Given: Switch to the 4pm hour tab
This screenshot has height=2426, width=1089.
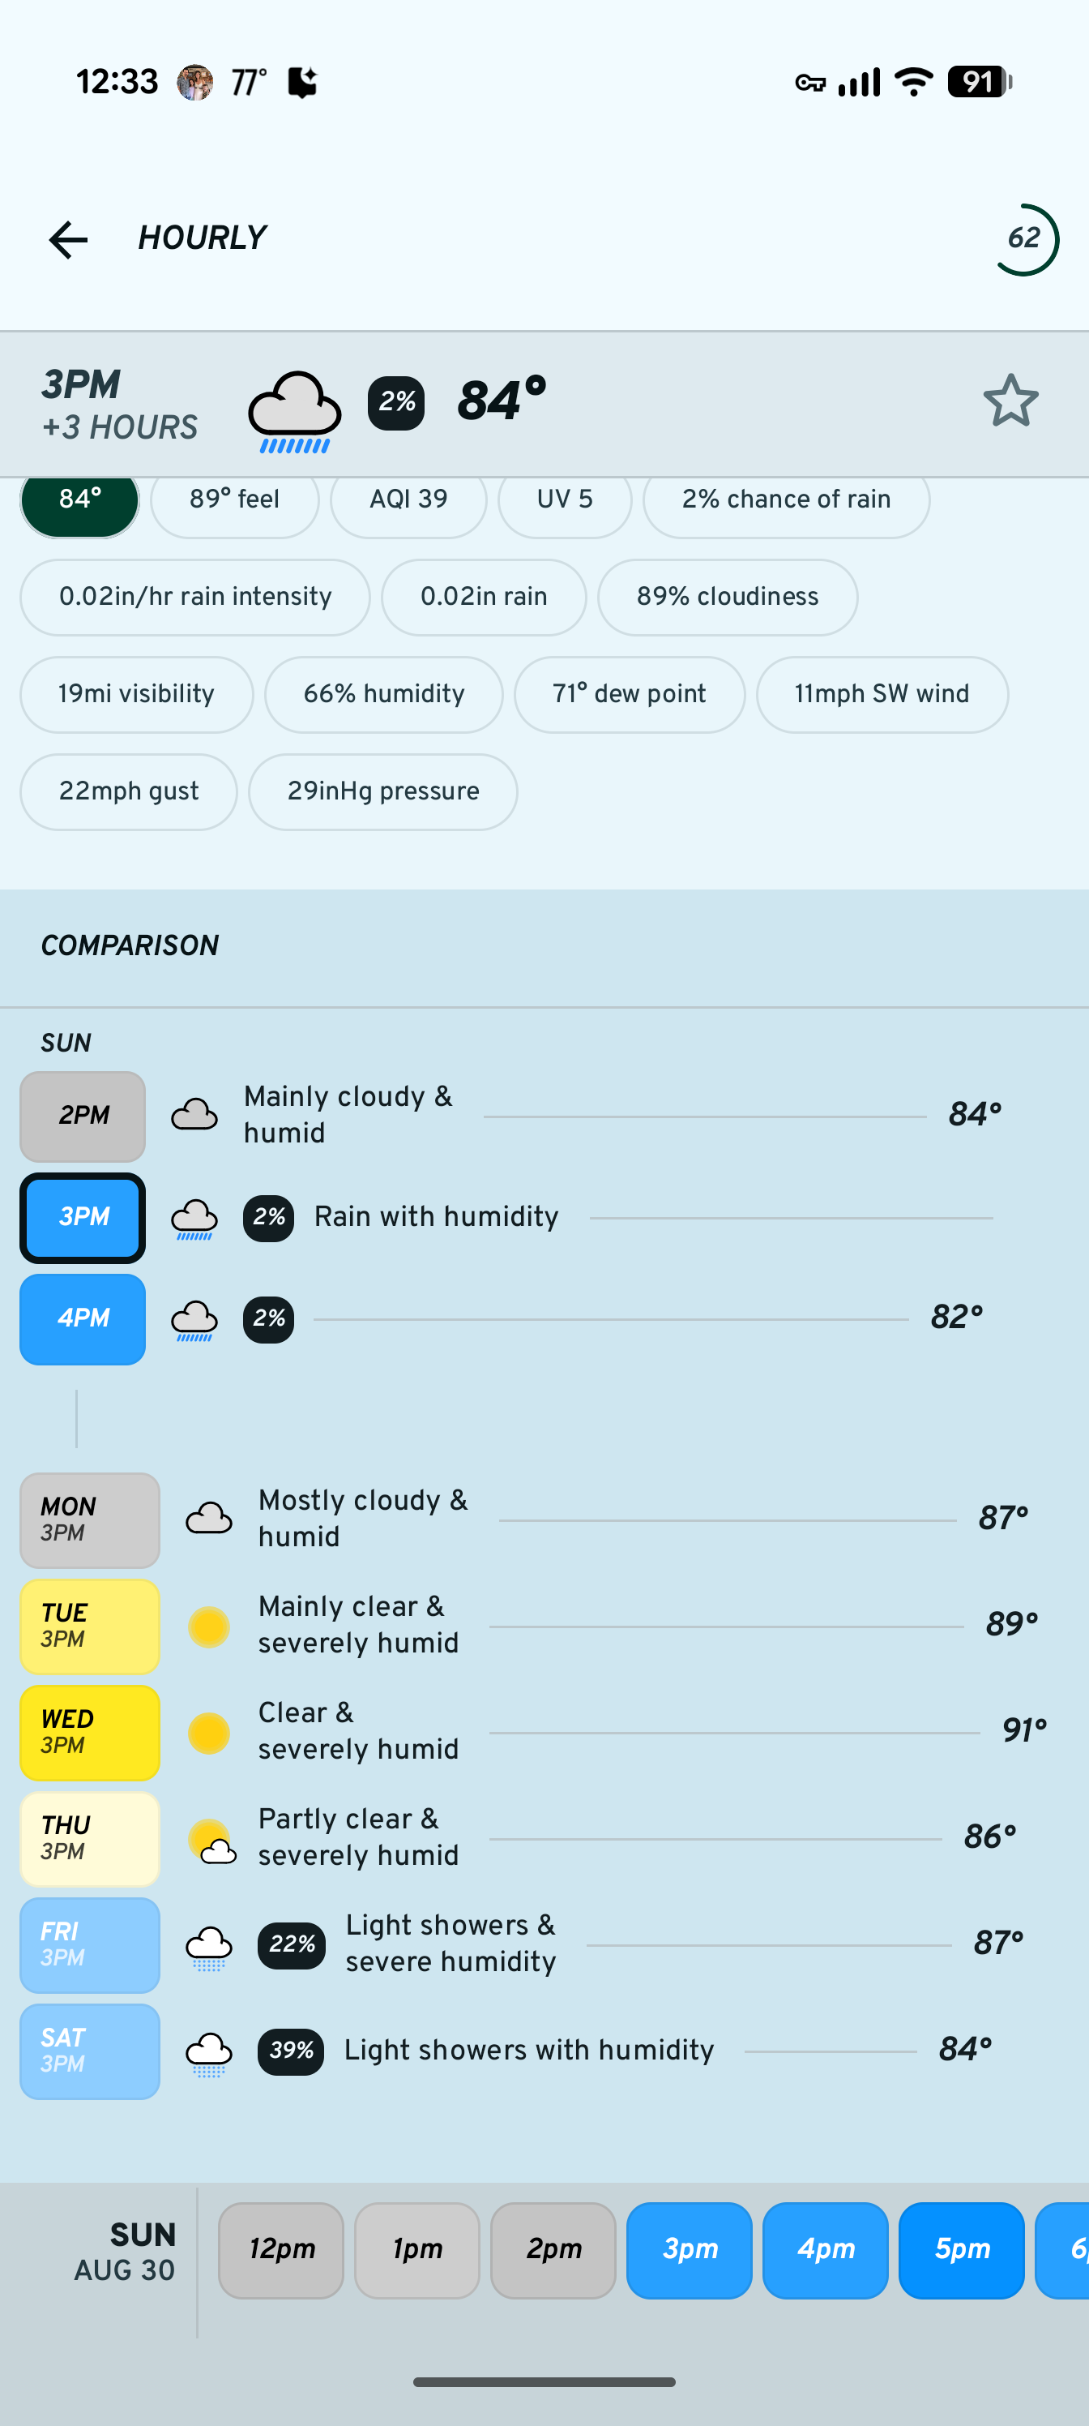Looking at the screenshot, I should click(826, 2250).
